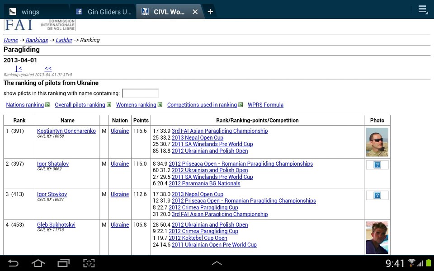This screenshot has width=434, height=271.
Task: Focus the pilot name filter field
Action: [x=140, y=93]
